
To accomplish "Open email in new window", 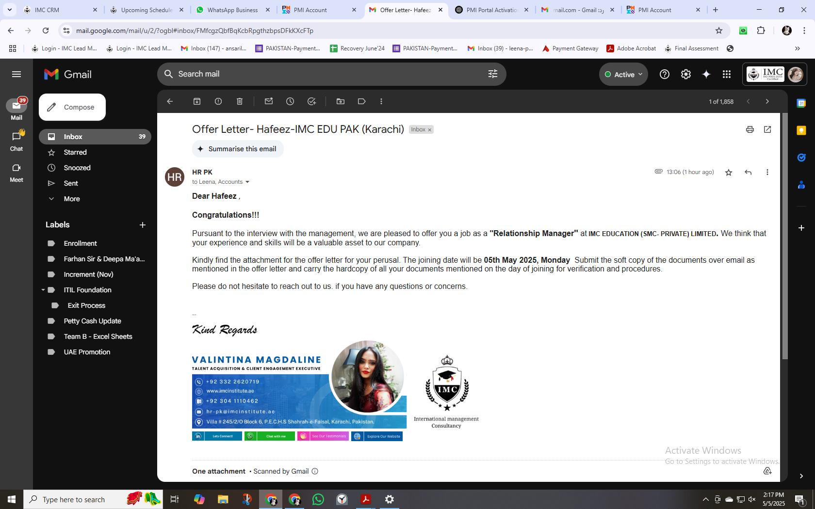I will [x=767, y=129].
